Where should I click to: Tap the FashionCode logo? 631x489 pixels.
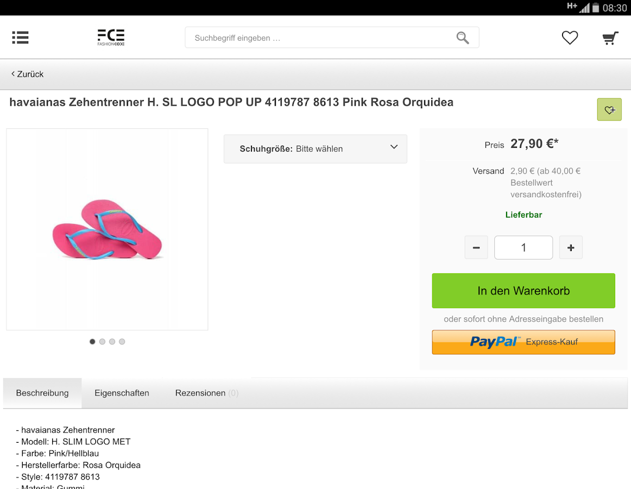(x=111, y=37)
